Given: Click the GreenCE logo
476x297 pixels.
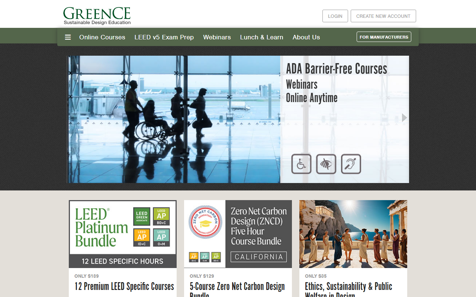Looking at the screenshot, I should [97, 16].
